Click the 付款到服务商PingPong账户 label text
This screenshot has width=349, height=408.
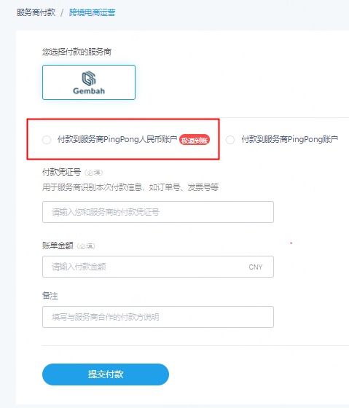pos(290,139)
